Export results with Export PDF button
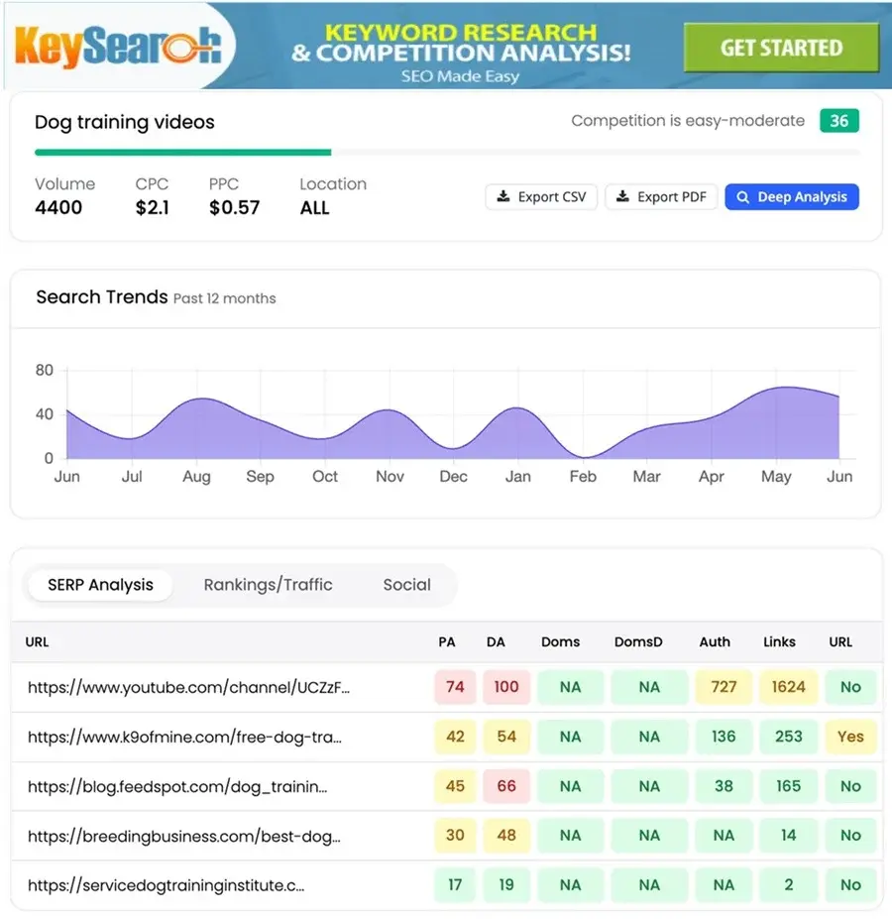This screenshot has height=919, width=892. click(x=660, y=197)
